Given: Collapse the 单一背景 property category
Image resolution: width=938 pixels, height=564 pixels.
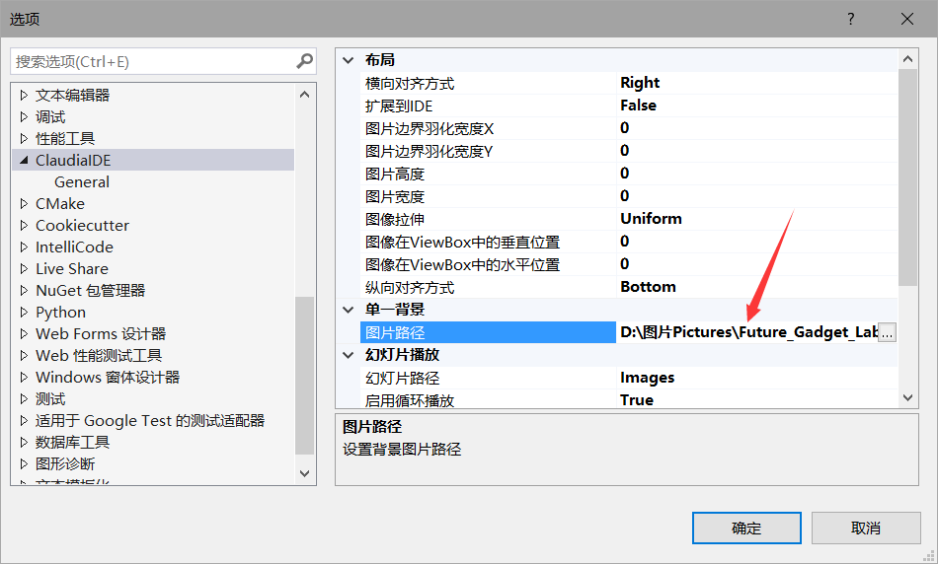Looking at the screenshot, I should [348, 310].
